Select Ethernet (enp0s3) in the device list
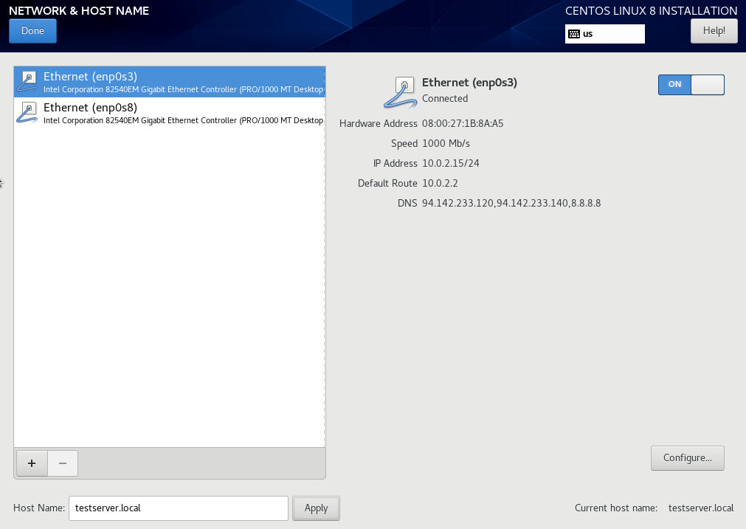Image resolution: width=746 pixels, height=529 pixels. coord(170,82)
